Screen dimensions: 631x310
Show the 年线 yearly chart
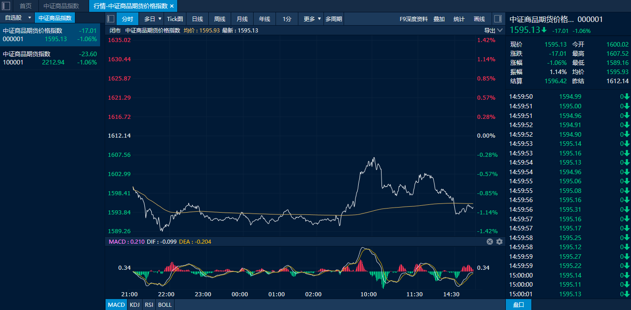[x=265, y=19]
